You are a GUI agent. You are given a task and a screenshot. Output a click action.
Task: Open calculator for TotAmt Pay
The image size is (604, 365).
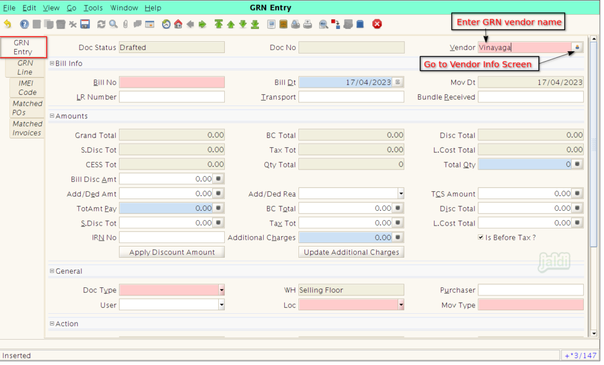pyautogui.click(x=218, y=208)
